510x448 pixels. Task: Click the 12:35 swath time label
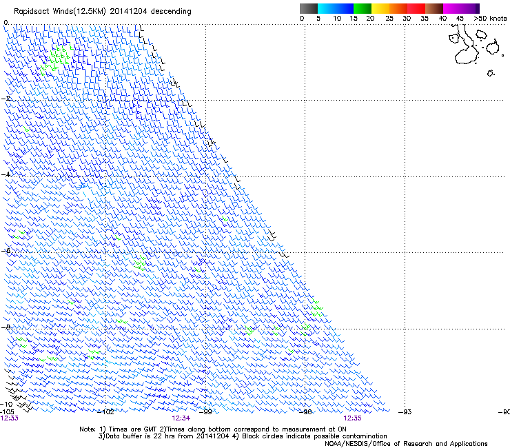tap(353, 418)
